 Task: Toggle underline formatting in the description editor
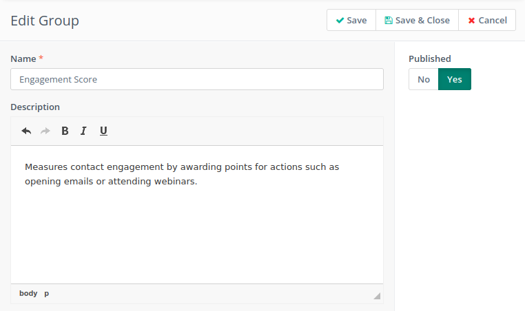[x=103, y=131]
